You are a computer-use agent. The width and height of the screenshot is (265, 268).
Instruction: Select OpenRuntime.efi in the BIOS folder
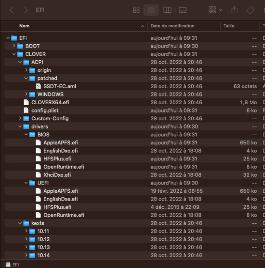(x=64, y=167)
